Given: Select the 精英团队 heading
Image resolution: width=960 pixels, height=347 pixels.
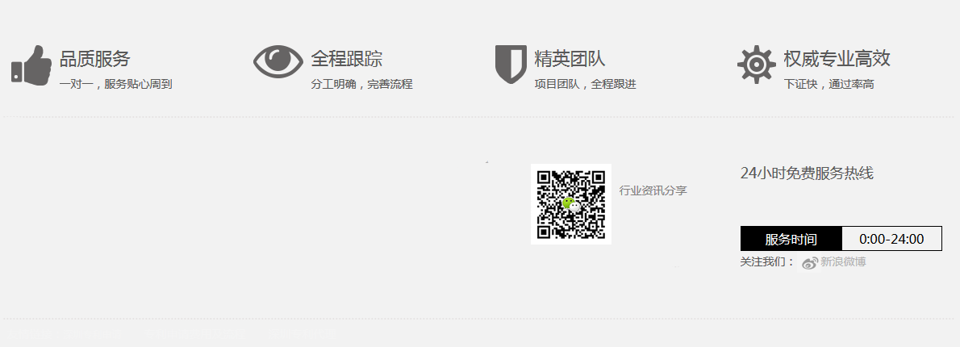Looking at the screenshot, I should pyautogui.click(x=570, y=59).
